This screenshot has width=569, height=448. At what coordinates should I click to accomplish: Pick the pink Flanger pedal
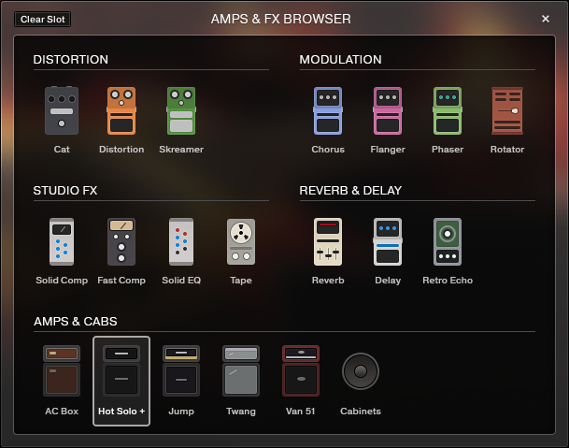pyautogui.click(x=388, y=112)
